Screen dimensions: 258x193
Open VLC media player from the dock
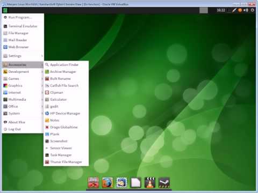point(150,182)
